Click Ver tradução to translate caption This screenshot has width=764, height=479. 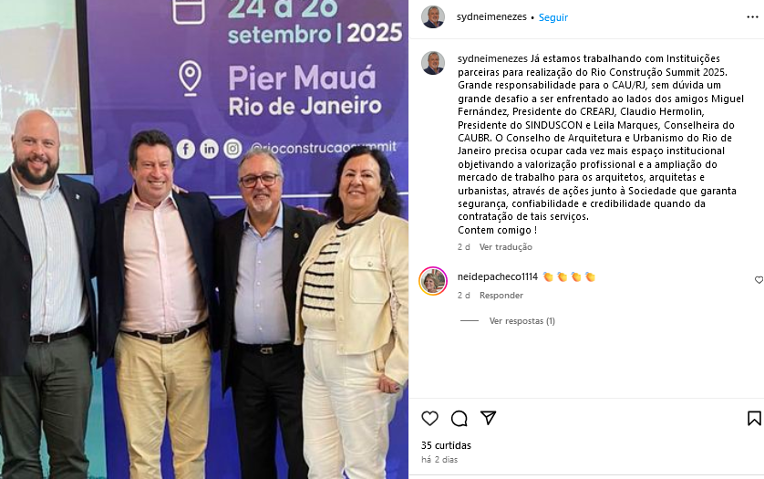point(506,247)
